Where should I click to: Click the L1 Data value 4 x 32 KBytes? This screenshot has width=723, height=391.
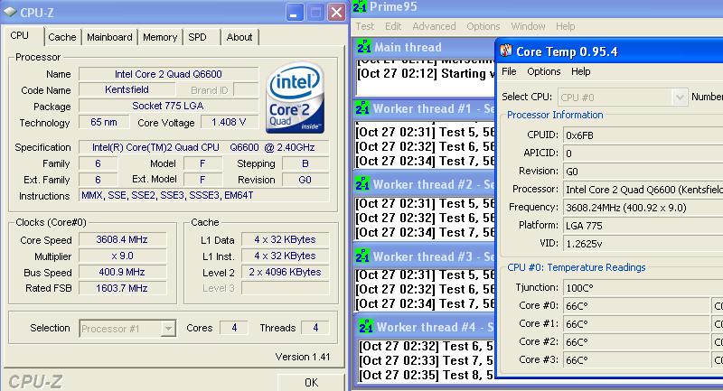click(285, 239)
